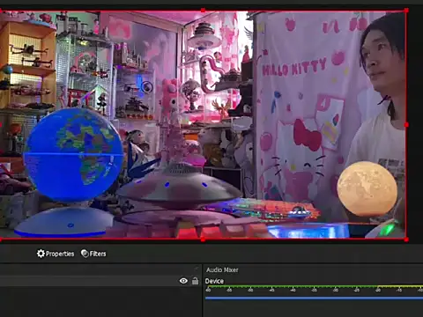Screen dimensions: 423x317
Task: Select the top-right red corner handle
Action: tap(406, 11)
